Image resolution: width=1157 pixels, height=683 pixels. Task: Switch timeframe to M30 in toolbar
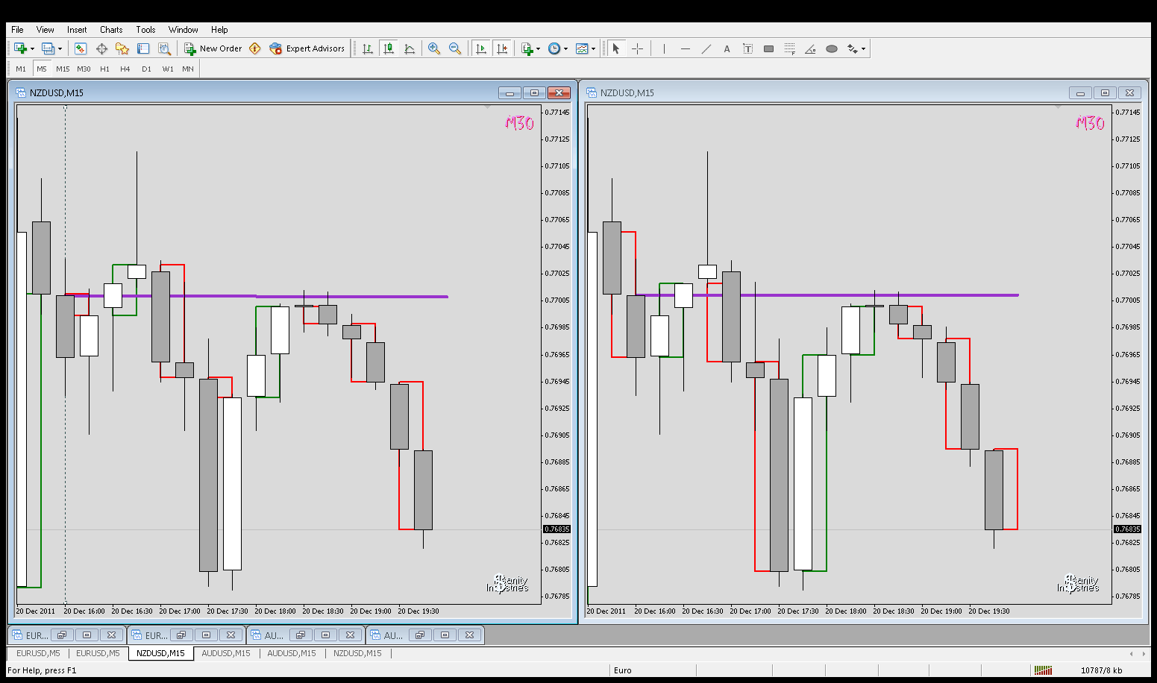pyautogui.click(x=84, y=69)
